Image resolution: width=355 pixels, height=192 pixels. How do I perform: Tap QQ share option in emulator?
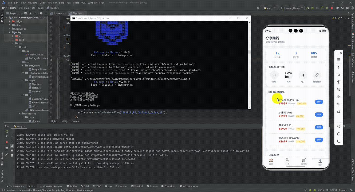303,77
